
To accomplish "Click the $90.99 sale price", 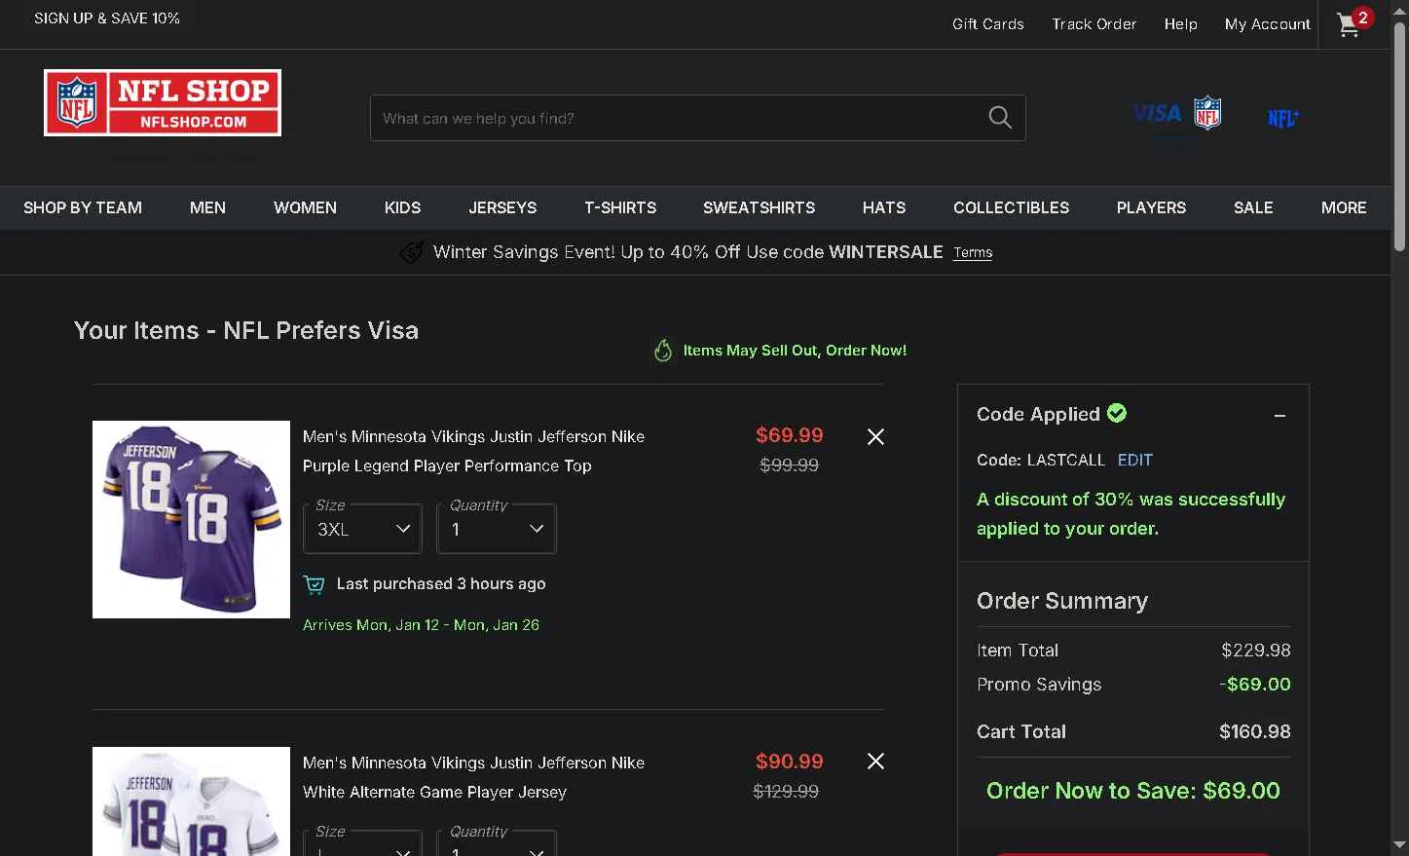I will 790,762.
